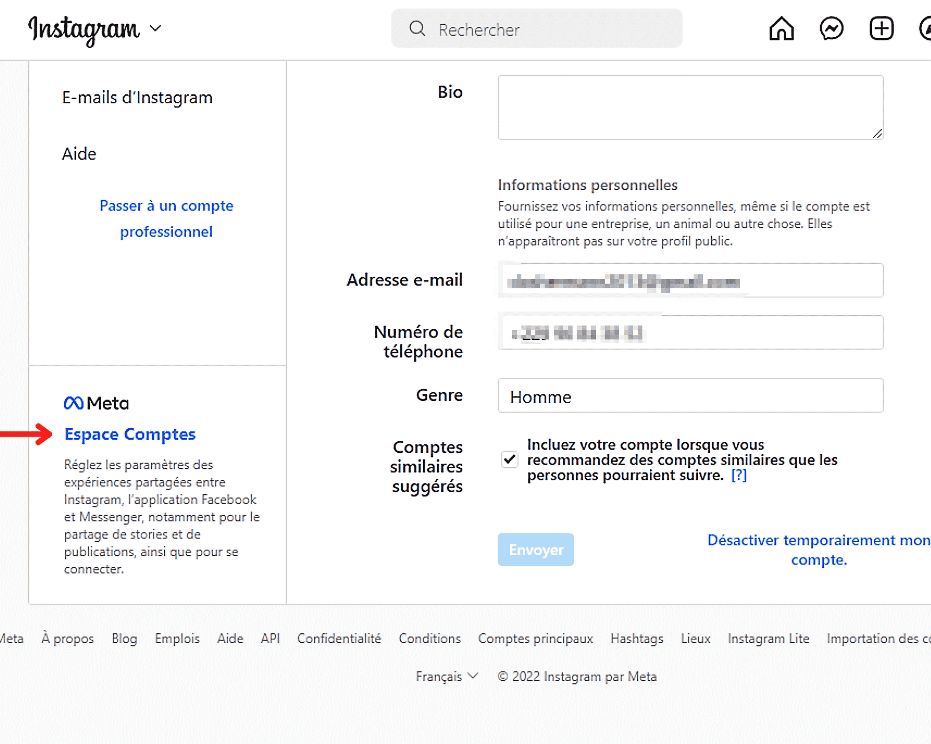
Task: Expand the chevron beside Instagram logo
Action: [x=155, y=28]
